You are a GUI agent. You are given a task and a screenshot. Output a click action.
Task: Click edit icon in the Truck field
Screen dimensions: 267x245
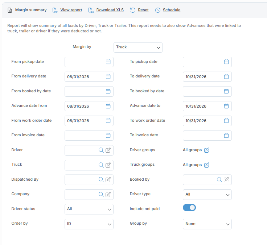click(x=108, y=165)
